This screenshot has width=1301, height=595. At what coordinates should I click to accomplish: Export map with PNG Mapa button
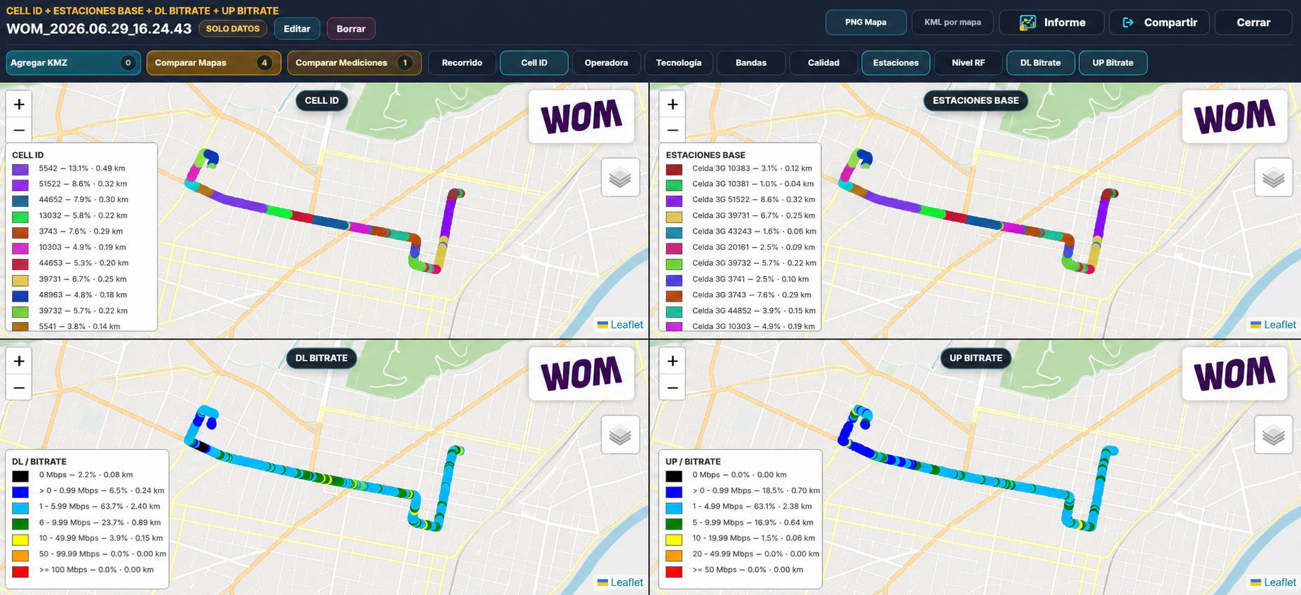click(865, 22)
